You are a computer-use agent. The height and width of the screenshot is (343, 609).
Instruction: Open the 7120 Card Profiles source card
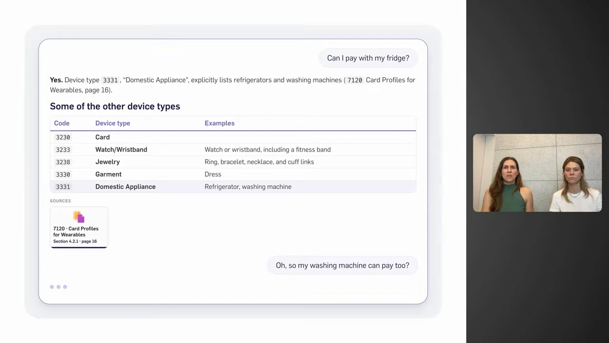(79, 228)
